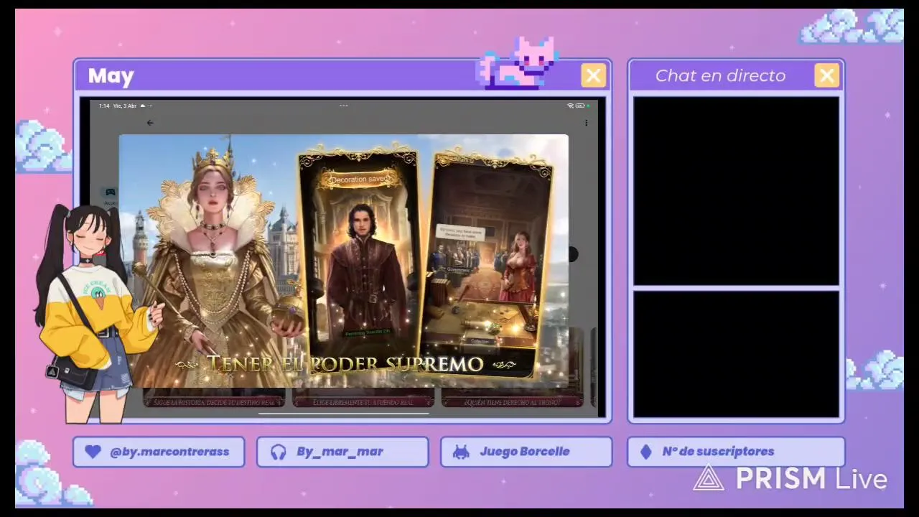Click the game controller icon behind the screenshot

[110, 192]
